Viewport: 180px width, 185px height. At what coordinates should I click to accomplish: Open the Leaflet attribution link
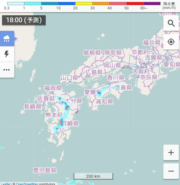pyautogui.click(x=6, y=184)
